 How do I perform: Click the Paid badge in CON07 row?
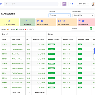80,49
